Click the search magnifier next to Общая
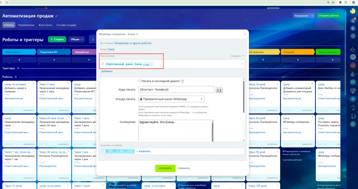 tap(93, 39)
